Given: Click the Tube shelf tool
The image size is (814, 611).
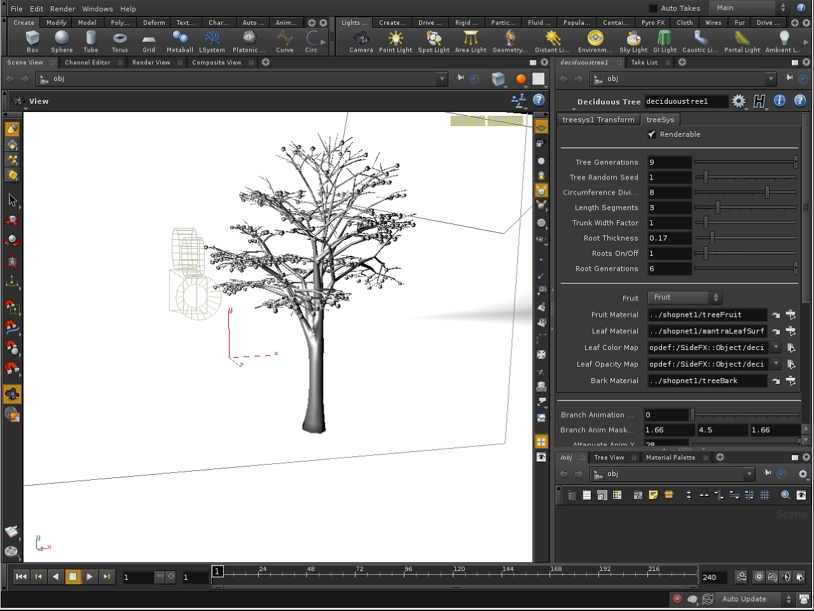Looking at the screenshot, I should point(91,41).
